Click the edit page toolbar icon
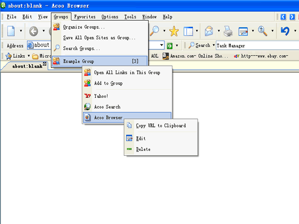This screenshot has height=224, width=299. pos(243,31)
